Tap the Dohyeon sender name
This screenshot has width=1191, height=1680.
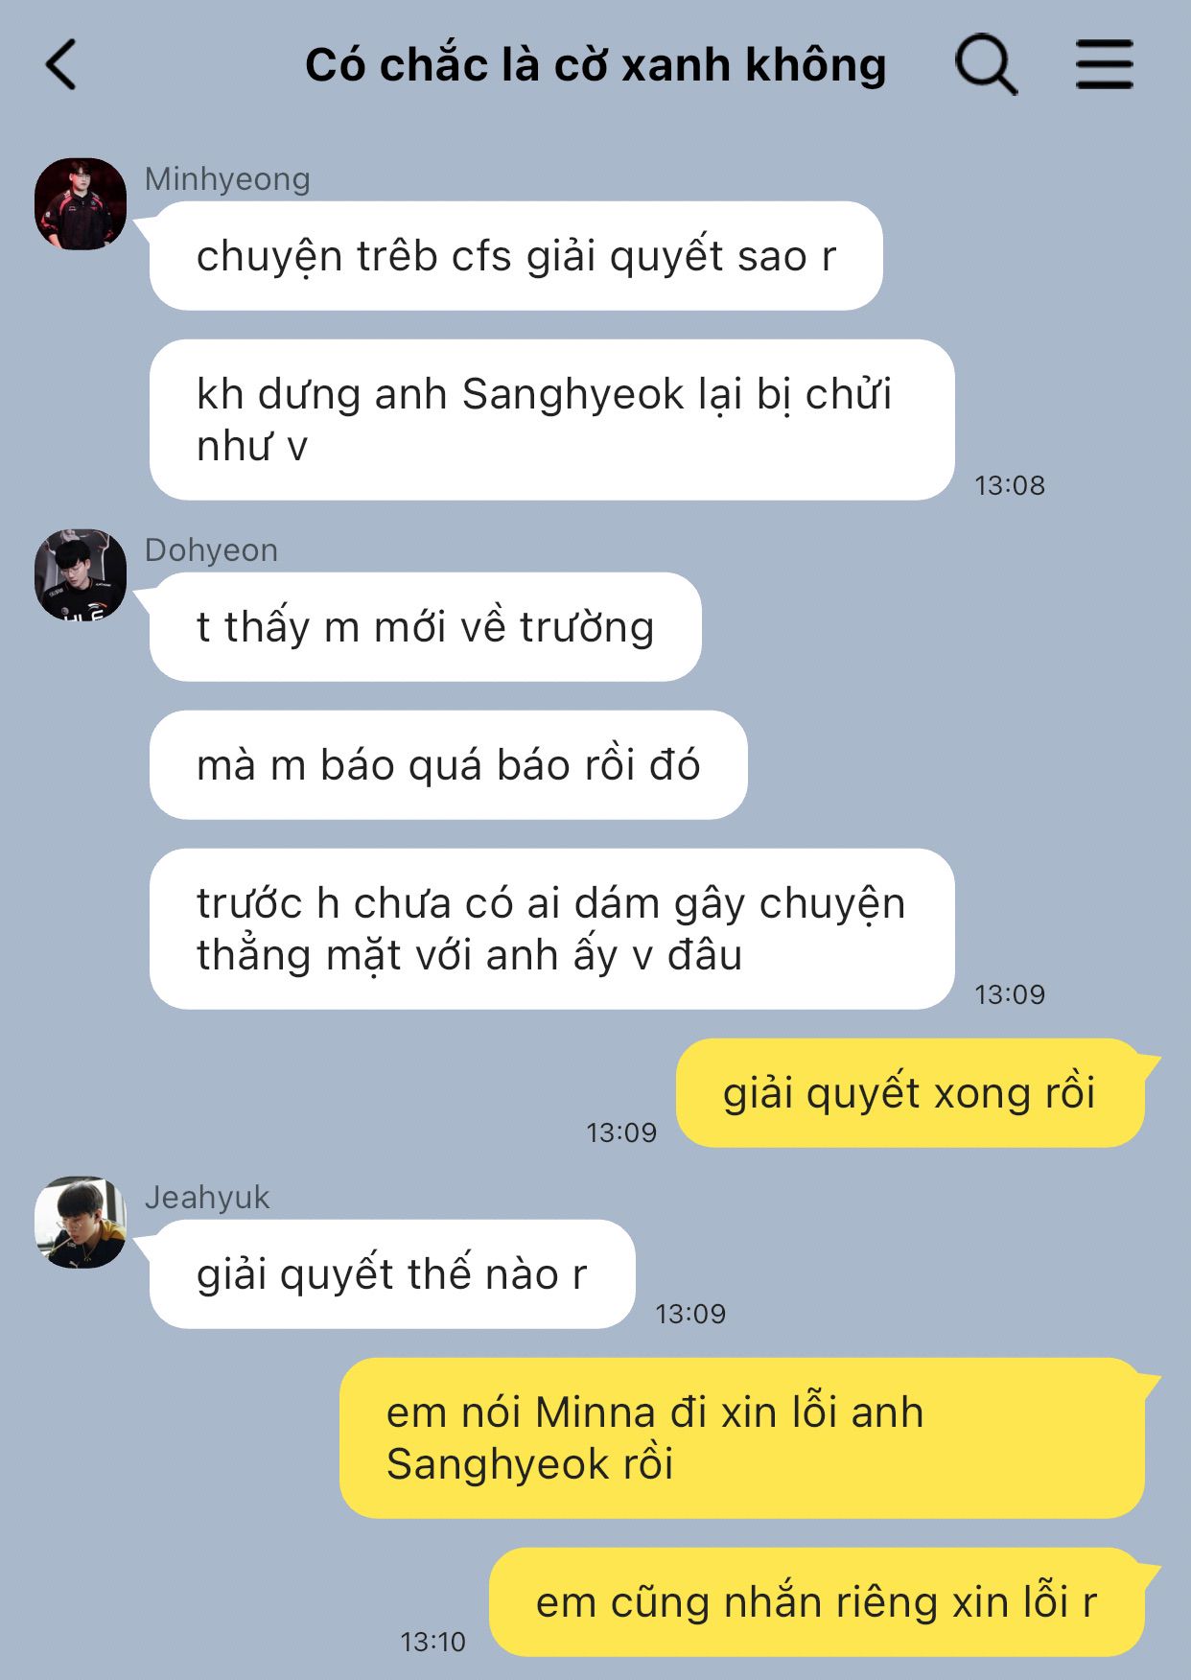212,550
